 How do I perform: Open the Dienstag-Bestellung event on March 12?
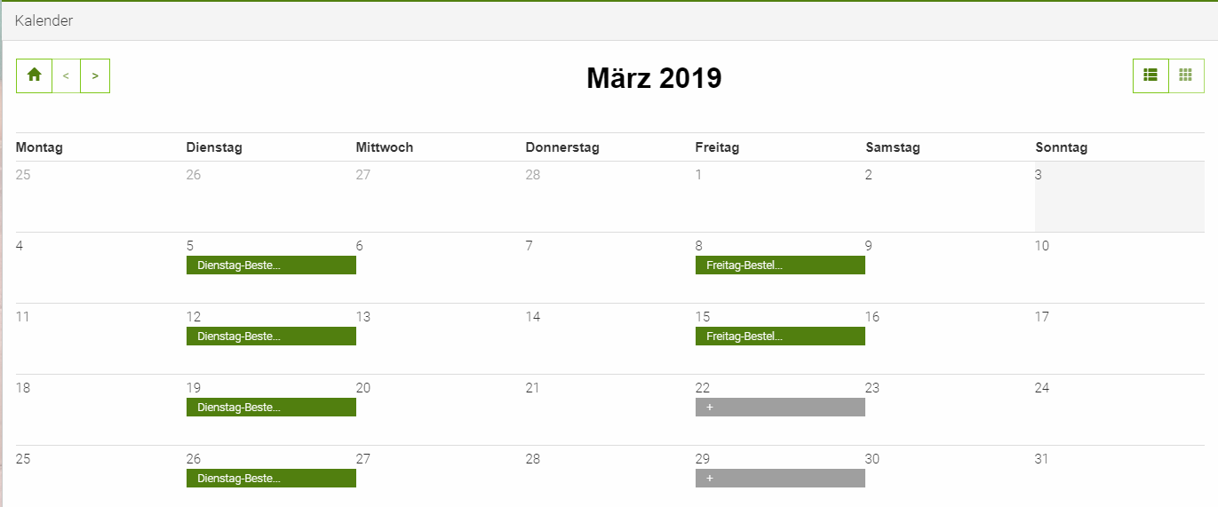(270, 336)
